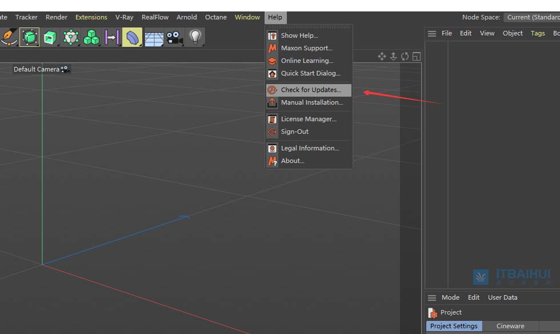Select the Spline Pen tool icon

pyautogui.click(x=9, y=37)
